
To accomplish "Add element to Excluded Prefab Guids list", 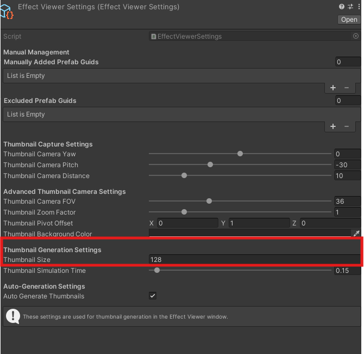I will click(333, 126).
